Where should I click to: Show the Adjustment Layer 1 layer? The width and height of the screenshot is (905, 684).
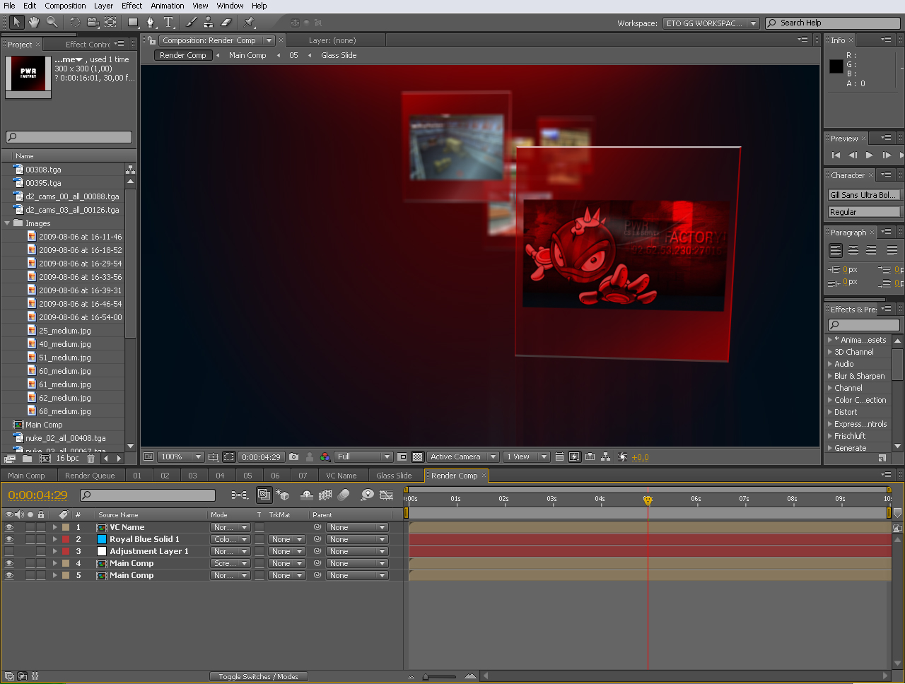coord(9,551)
